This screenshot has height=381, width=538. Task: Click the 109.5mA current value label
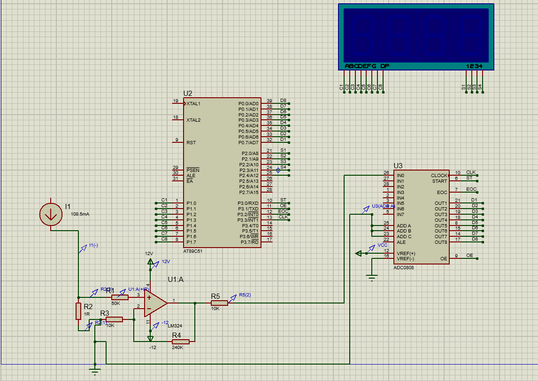click(80, 214)
